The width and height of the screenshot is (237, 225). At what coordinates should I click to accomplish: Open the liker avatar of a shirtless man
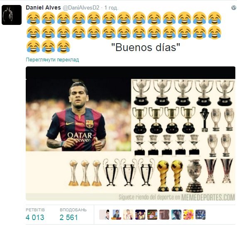pyautogui.click(x=128, y=215)
